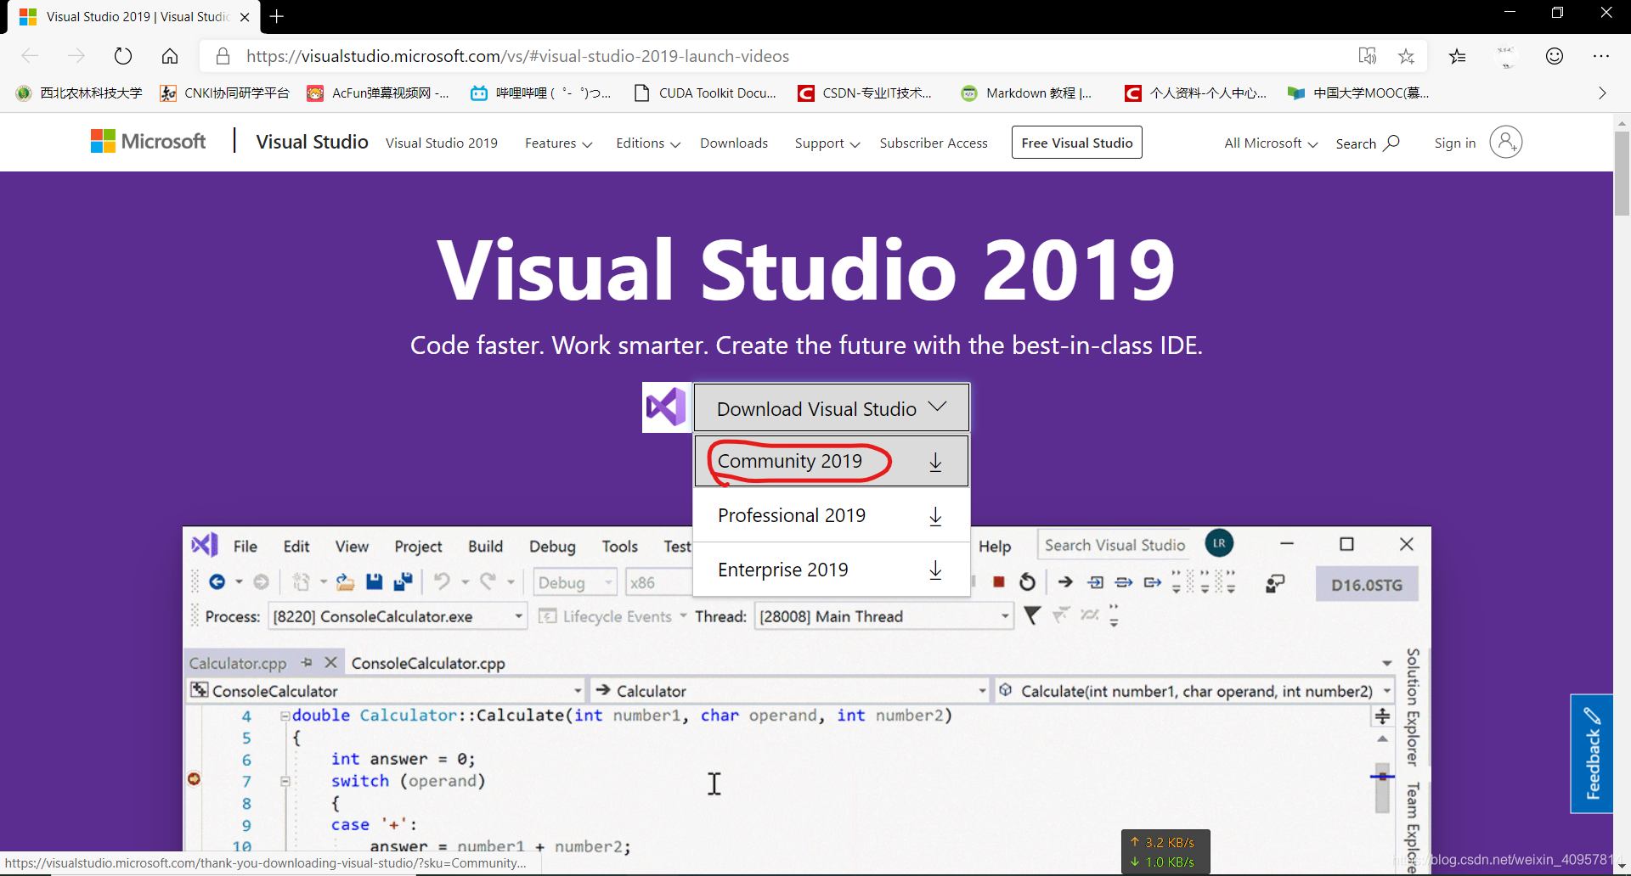
Task: Click the breakpoint marker on line 7
Action: pos(194,778)
